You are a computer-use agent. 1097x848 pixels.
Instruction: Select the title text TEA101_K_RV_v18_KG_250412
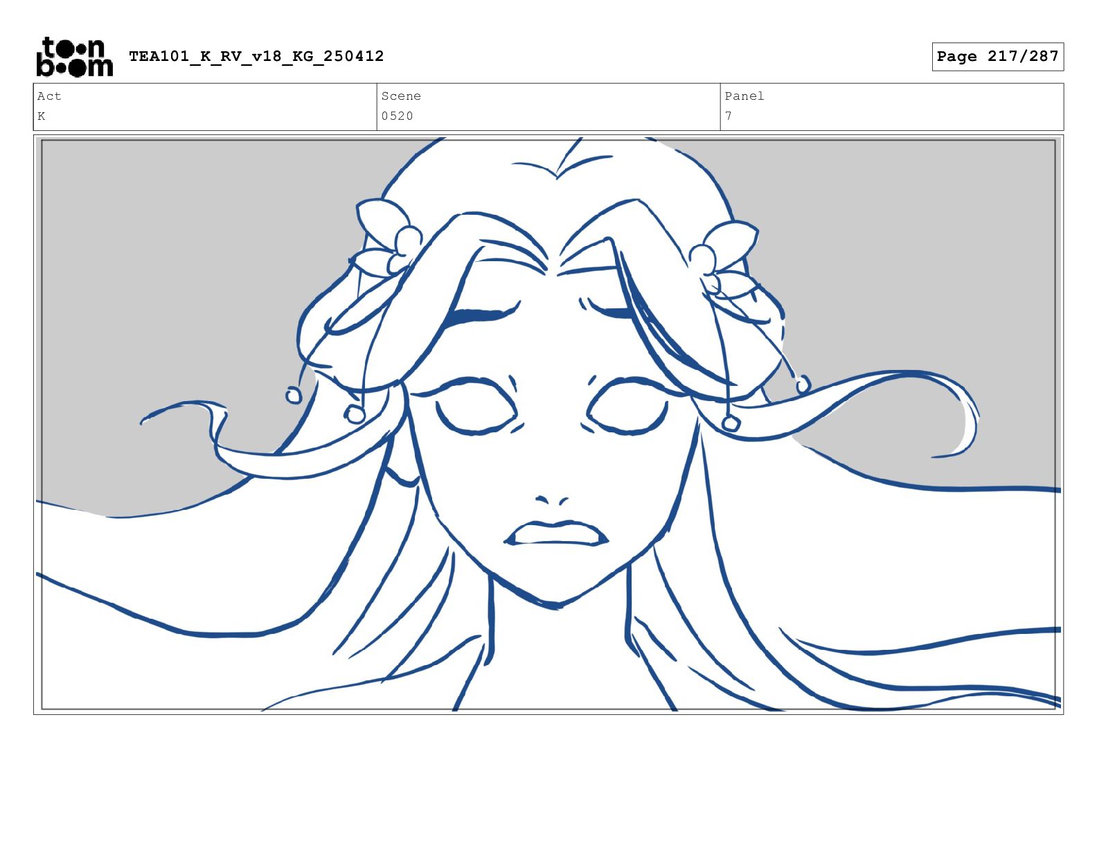pos(256,56)
